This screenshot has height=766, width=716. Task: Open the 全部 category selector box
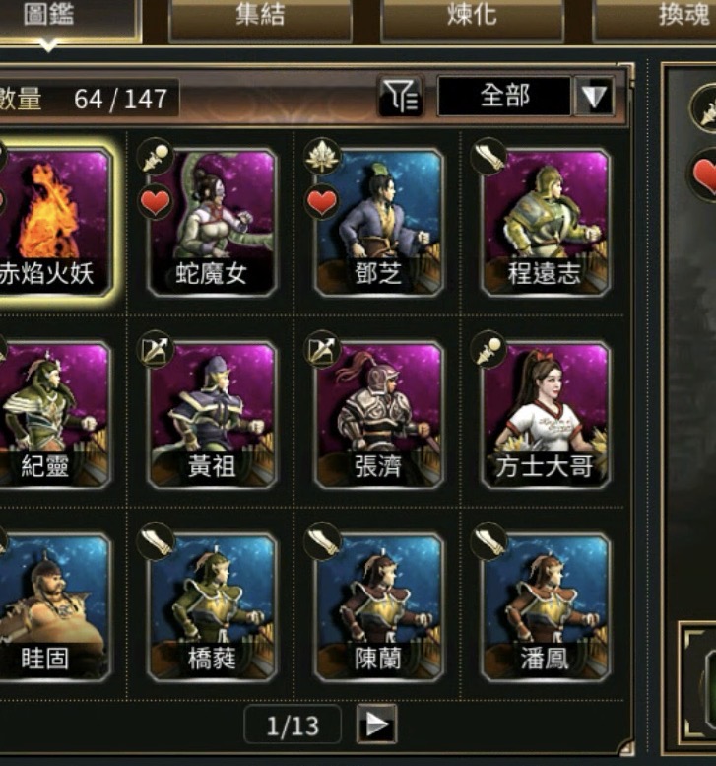(504, 96)
